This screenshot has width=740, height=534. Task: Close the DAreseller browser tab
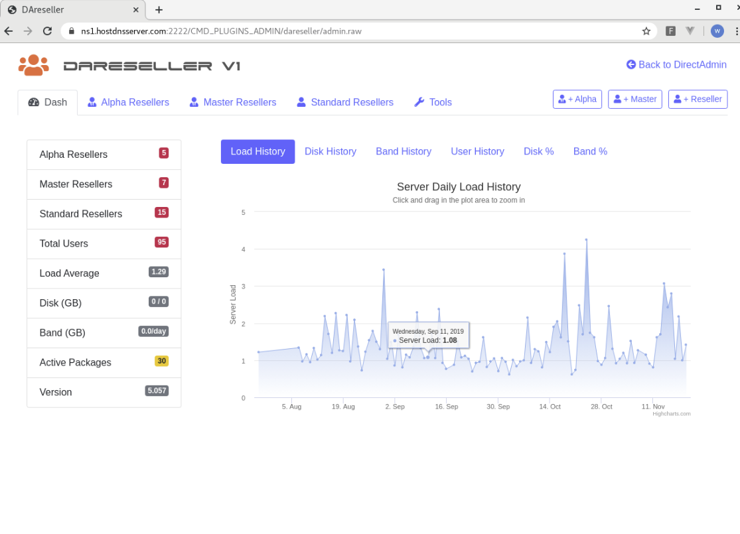pyautogui.click(x=136, y=10)
